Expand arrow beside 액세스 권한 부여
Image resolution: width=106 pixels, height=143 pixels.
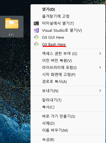coord(100,53)
